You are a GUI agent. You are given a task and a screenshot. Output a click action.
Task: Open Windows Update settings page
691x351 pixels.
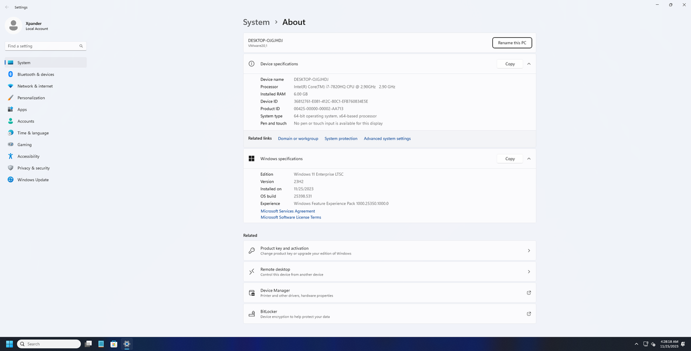tap(46, 180)
